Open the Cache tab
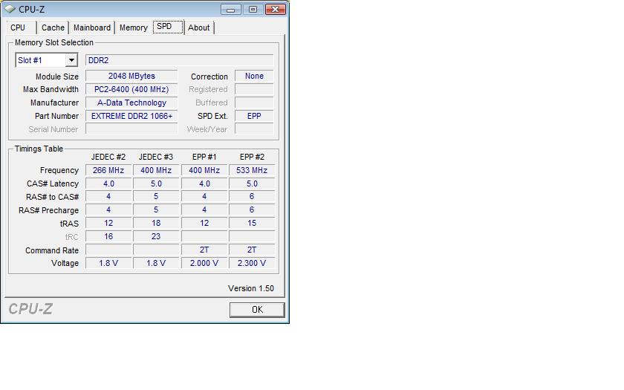Screen dimensions: 624x390 tap(53, 28)
